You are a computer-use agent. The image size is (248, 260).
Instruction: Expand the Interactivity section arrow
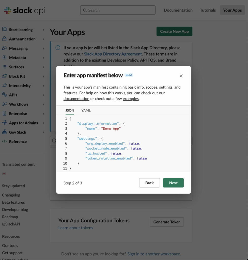point(43,86)
